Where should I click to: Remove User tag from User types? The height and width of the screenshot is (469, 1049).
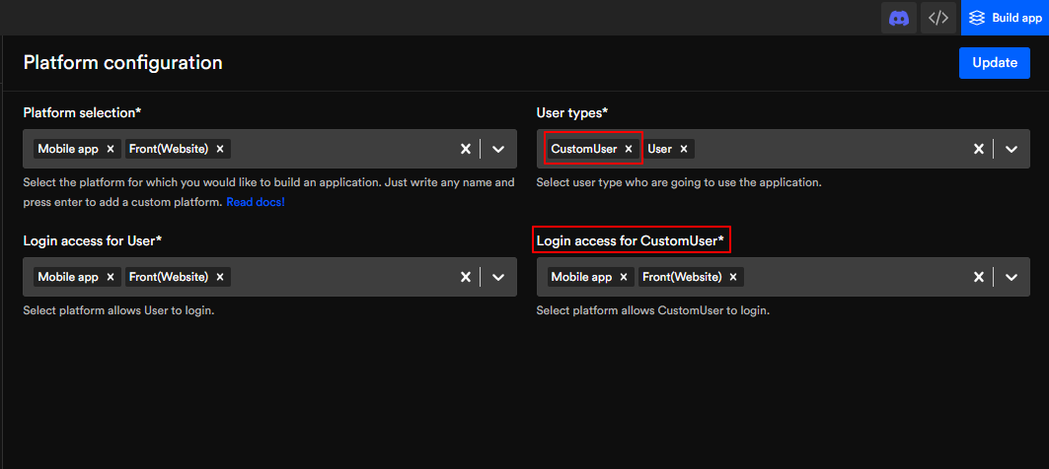pyautogui.click(x=684, y=149)
